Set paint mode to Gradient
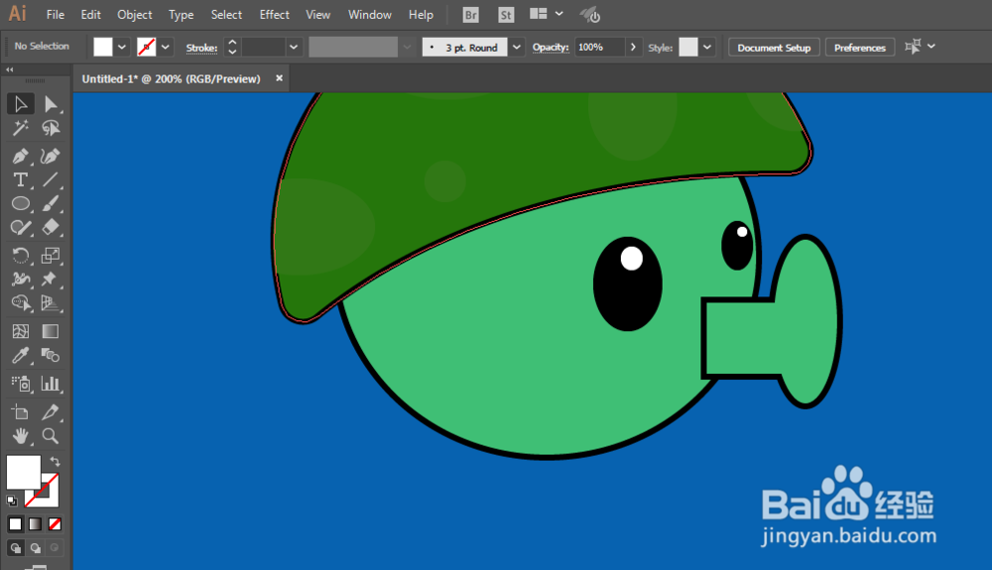Viewport: 992px width, 570px height. point(35,523)
